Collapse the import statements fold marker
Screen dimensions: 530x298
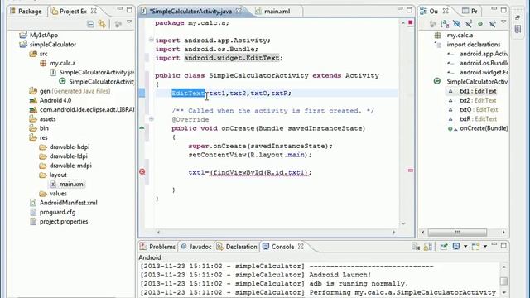[x=151, y=41]
